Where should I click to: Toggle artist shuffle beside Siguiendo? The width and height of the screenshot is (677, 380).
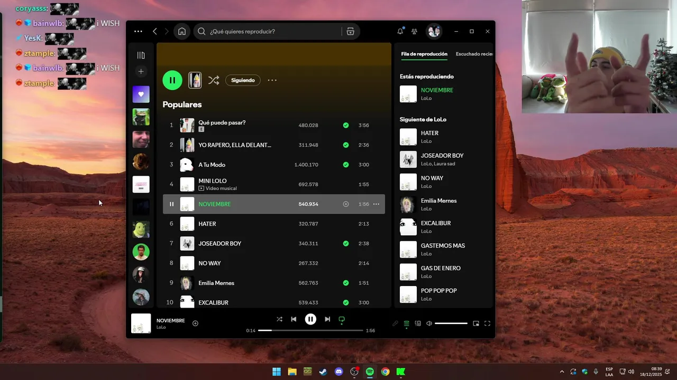tap(214, 80)
